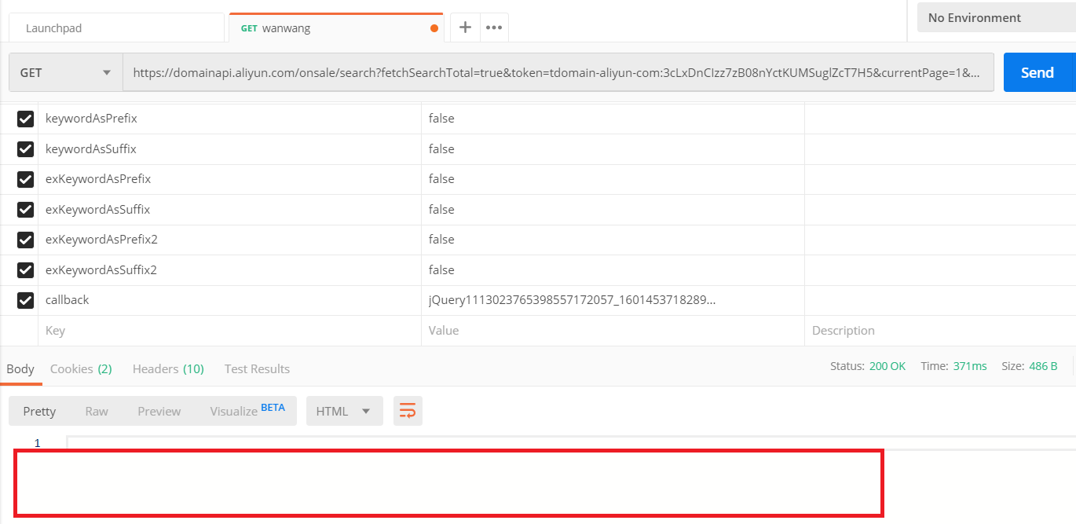The width and height of the screenshot is (1076, 524).
Task: Open the Headers (10) tab
Action: 168,368
